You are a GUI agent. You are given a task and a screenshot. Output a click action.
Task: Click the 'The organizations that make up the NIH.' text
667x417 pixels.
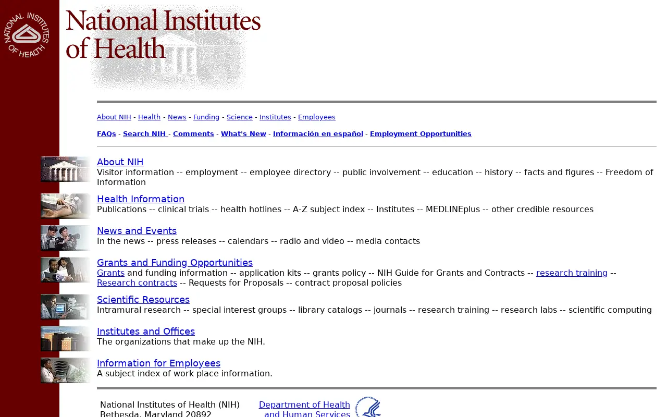[181, 342]
